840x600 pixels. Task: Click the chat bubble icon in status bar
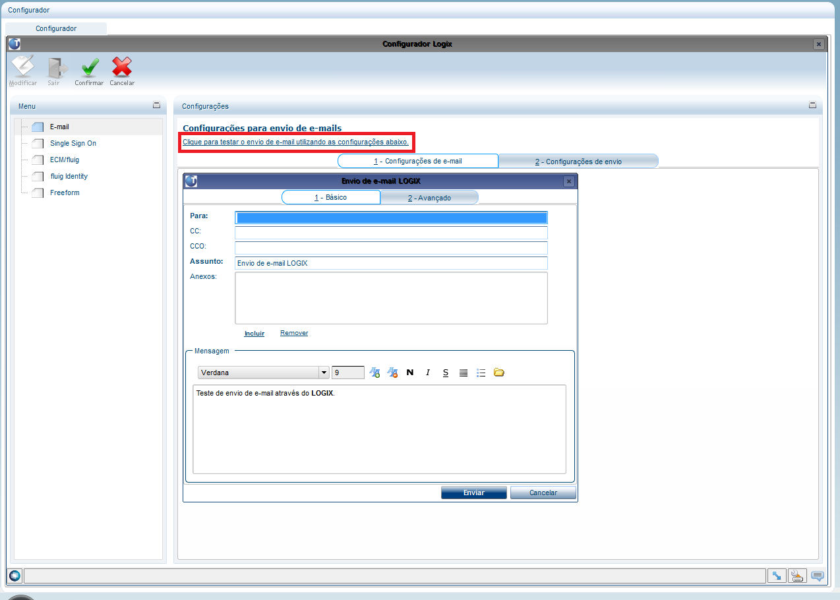[818, 576]
